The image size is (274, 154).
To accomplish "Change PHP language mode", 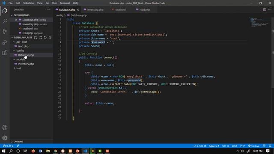I will [242, 146].
